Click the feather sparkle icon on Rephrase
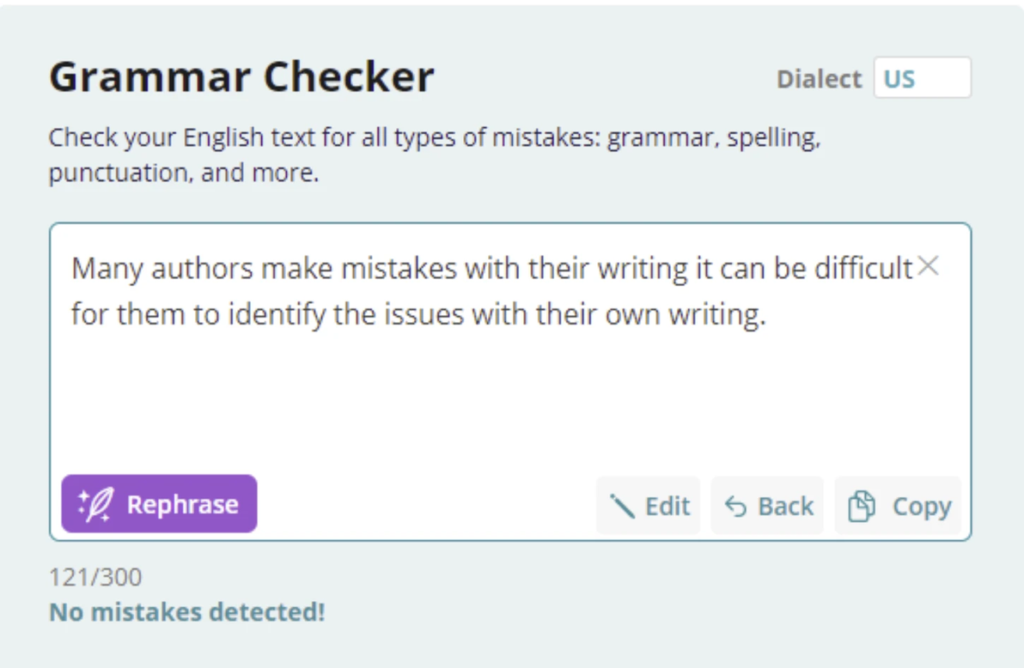 (95, 504)
